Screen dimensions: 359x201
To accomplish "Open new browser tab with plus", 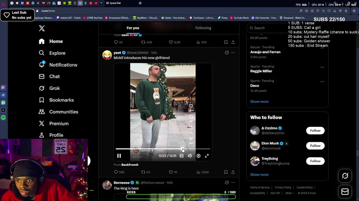I will pos(140,3).
